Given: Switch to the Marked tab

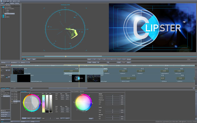Looking at the screenshot, I should (x=12, y=4).
